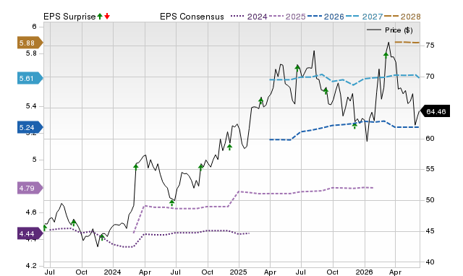Click the green EPS Surprise up arrow in legend
Screen dimensions: 463x276
100,16
